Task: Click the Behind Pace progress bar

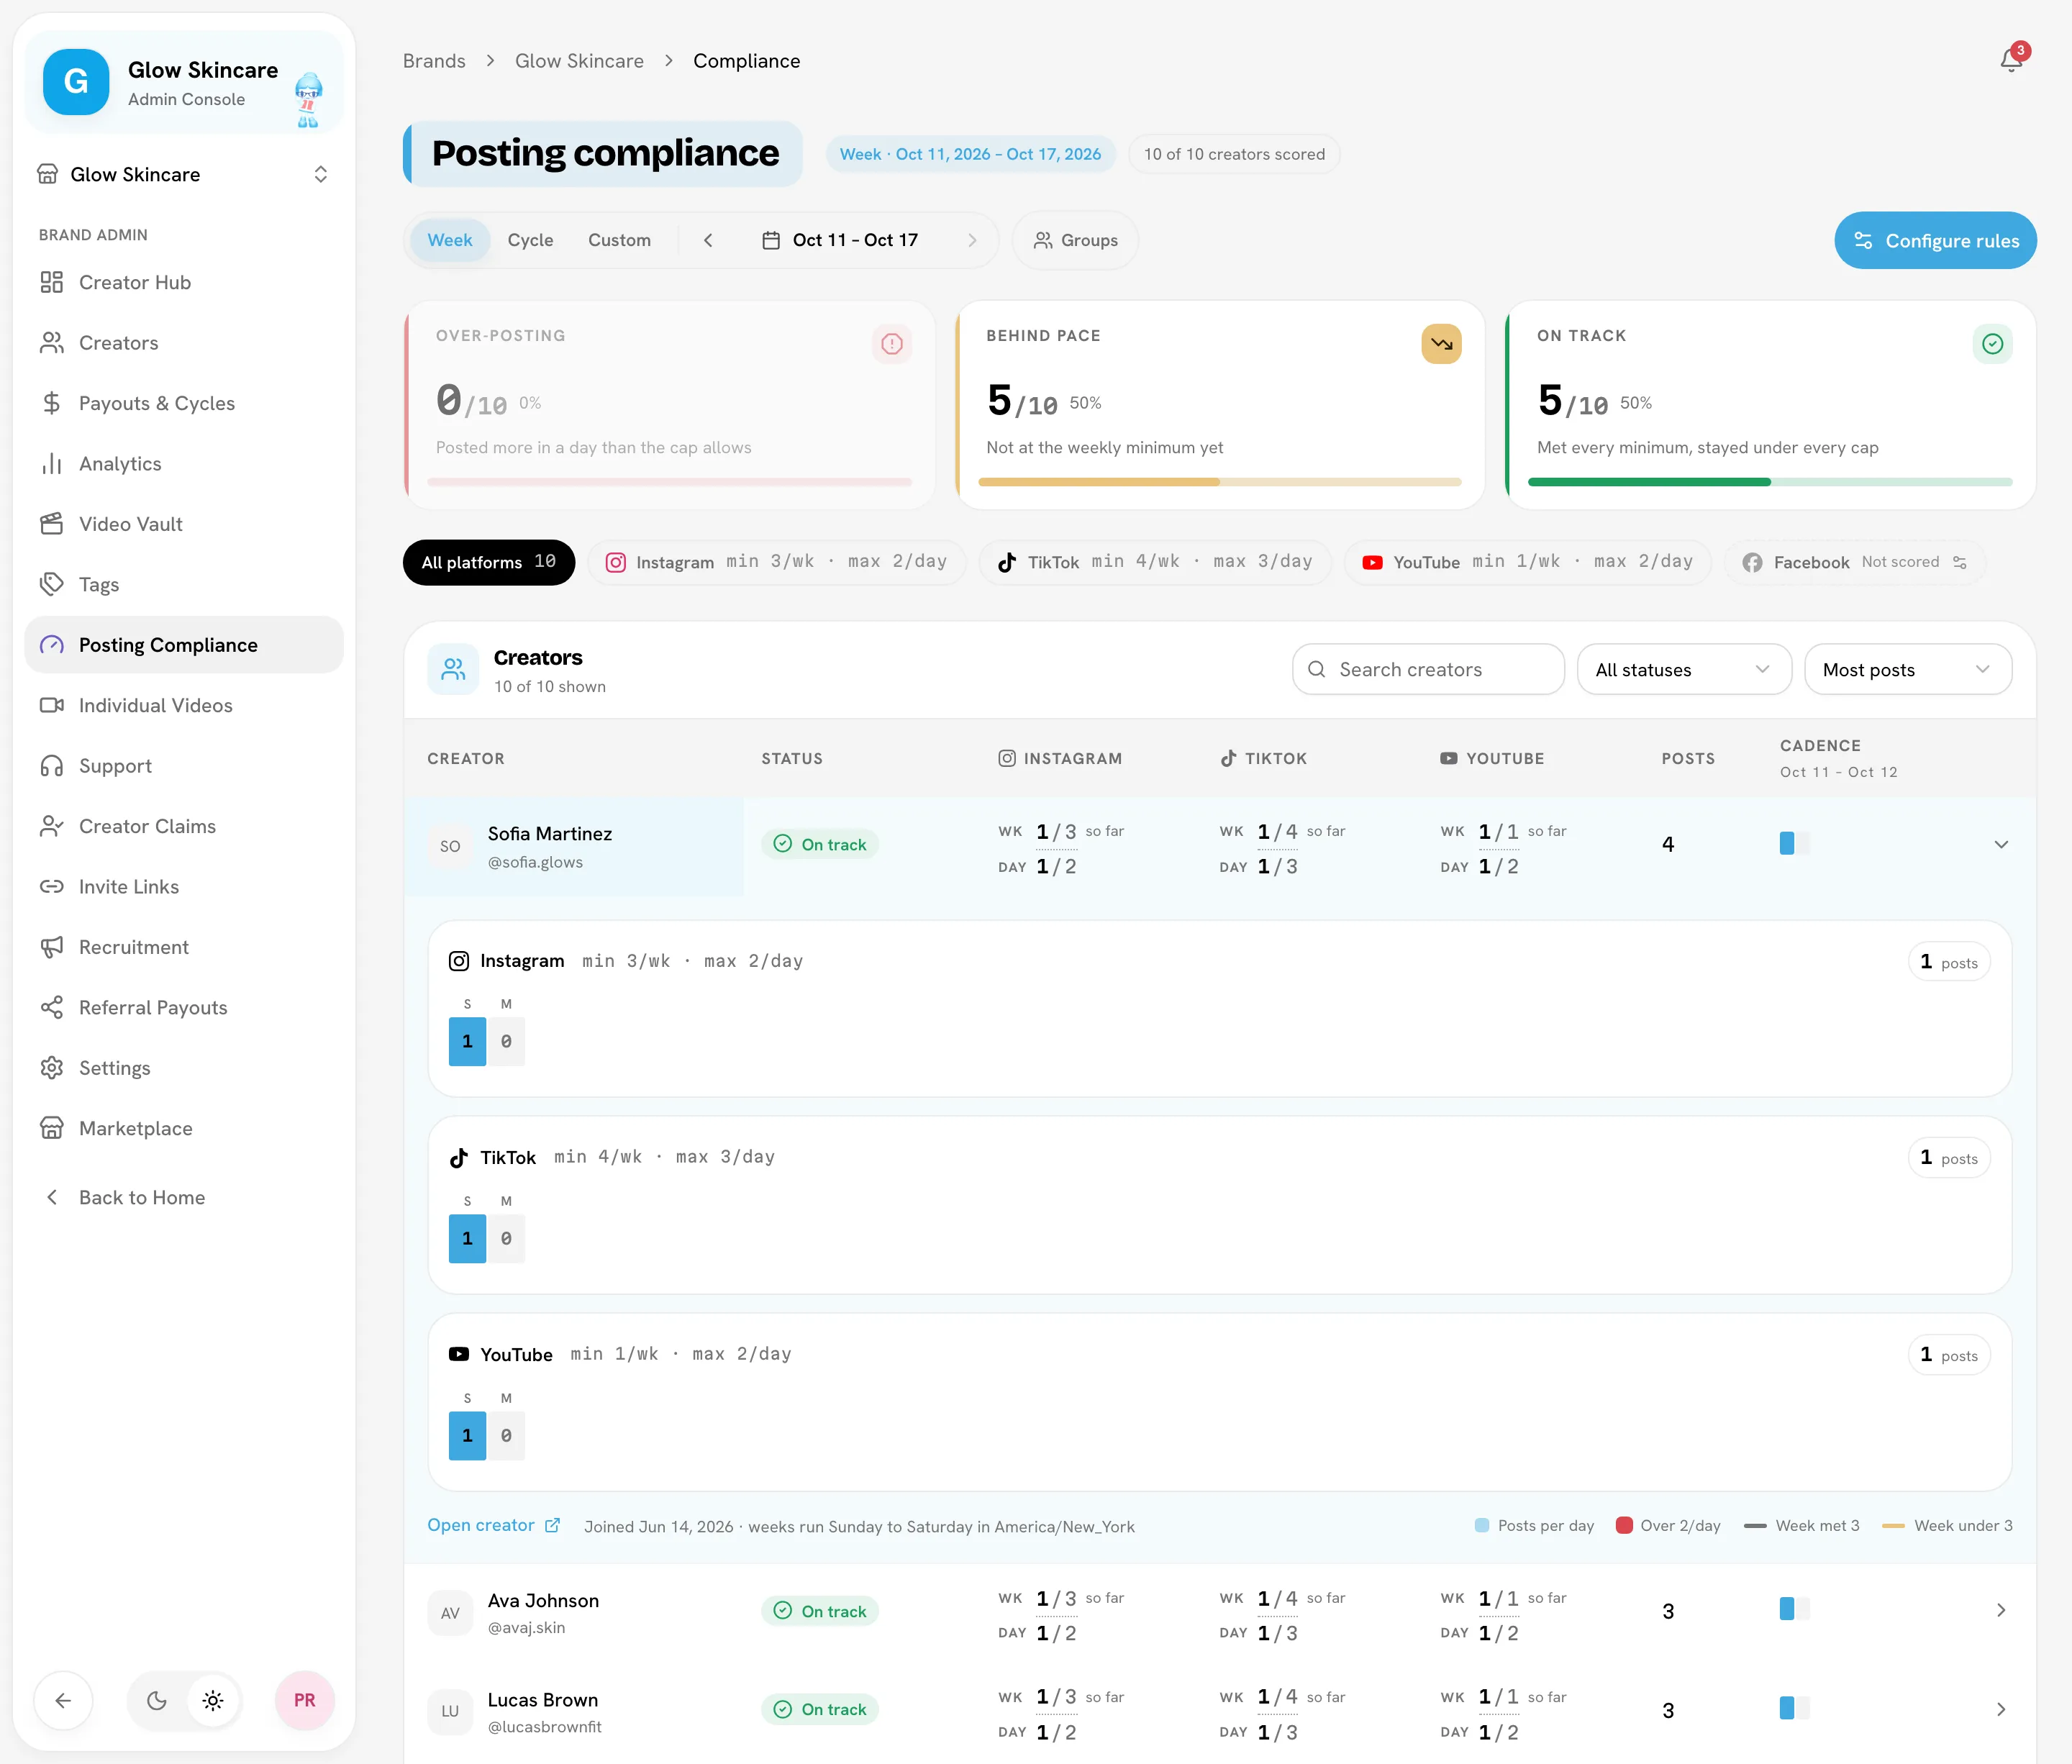Action: point(1219,482)
